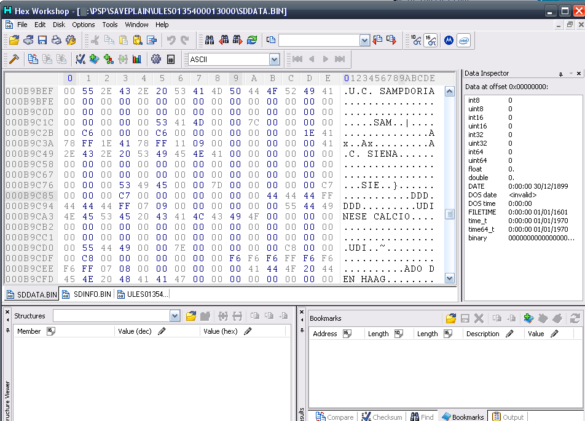This screenshot has height=421, width=585.
Task: Click the Replace green arrows icon
Action: click(x=252, y=40)
